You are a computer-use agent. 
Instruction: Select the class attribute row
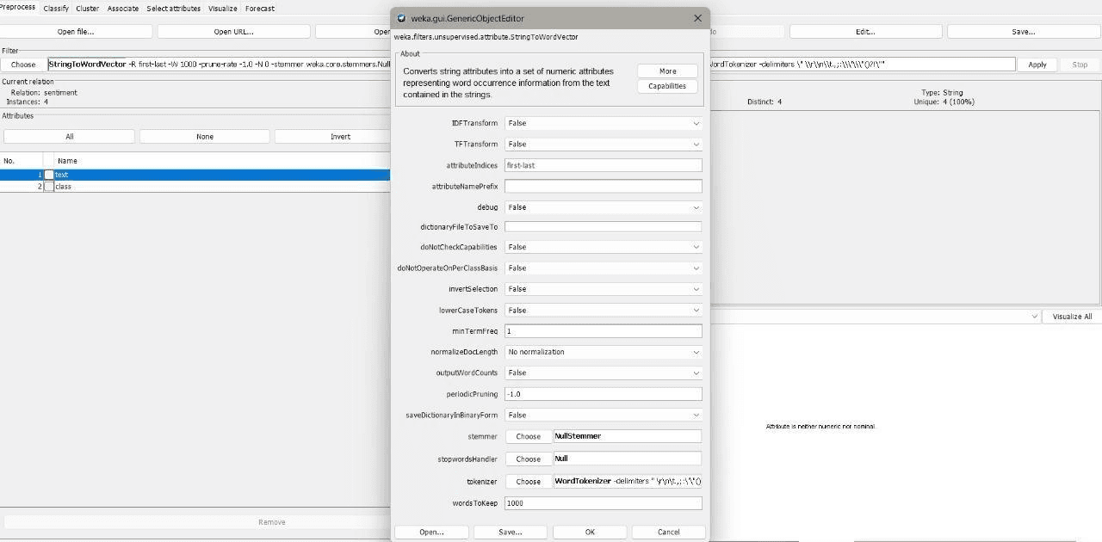195,187
